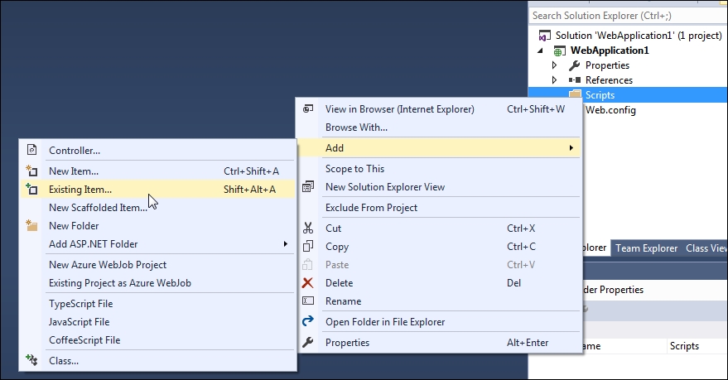
Task: Click the New Folder icon in the submenu
Action: pos(31,225)
